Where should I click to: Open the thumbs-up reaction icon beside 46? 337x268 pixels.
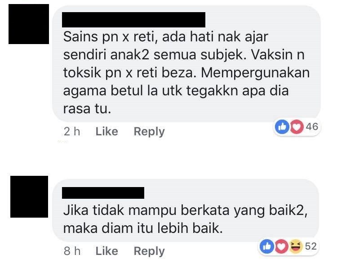[282, 127]
